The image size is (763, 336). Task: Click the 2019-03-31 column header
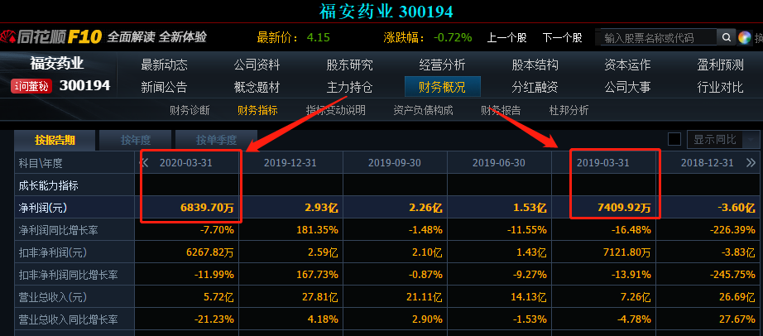coord(603,163)
